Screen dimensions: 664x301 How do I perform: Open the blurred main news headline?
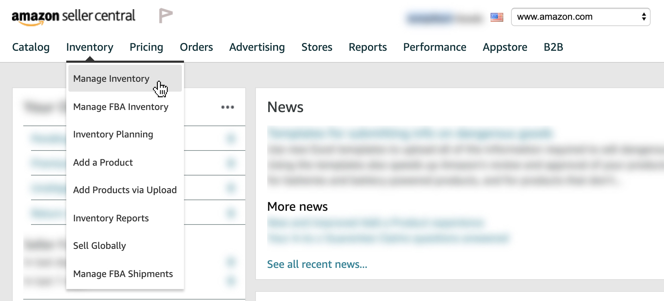point(410,133)
